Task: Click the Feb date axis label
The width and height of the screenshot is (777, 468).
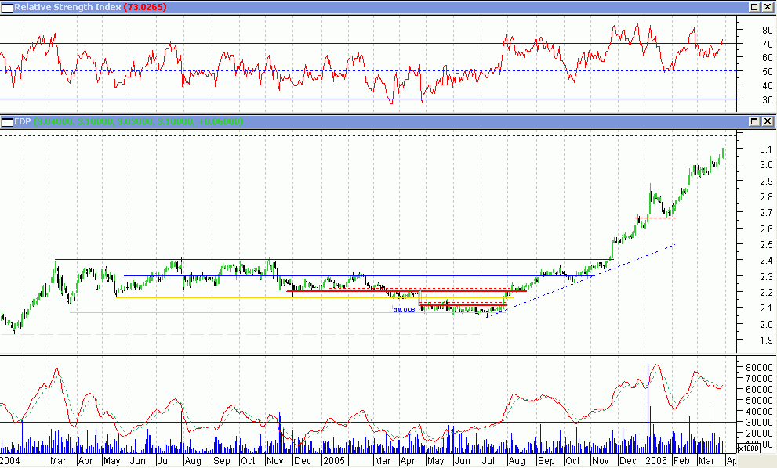Action: [681, 461]
